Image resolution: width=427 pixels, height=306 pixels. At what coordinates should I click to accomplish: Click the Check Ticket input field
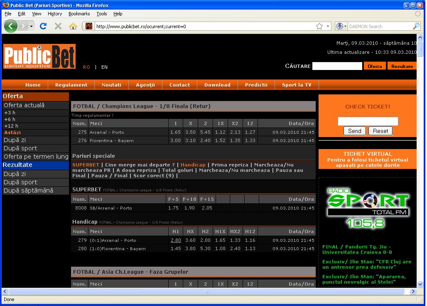pos(368,121)
